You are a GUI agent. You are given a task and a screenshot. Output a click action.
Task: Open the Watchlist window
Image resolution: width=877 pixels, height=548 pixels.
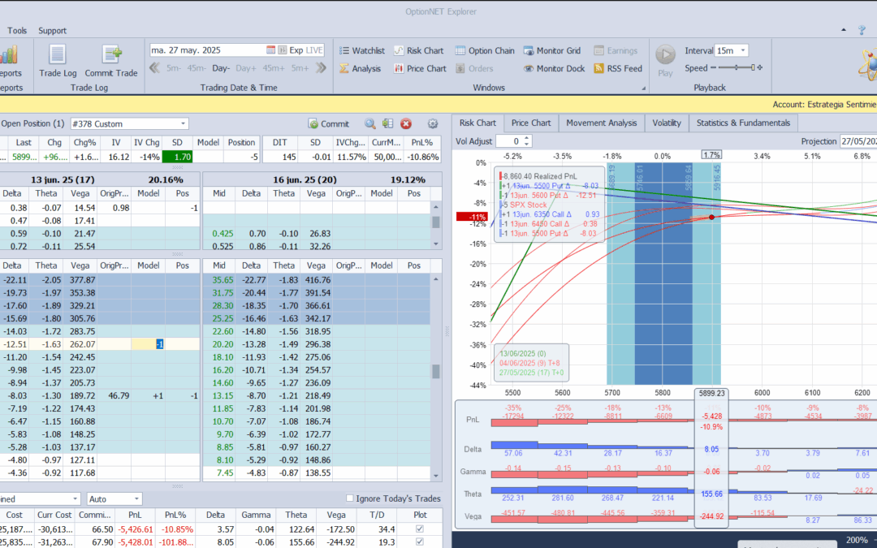361,50
